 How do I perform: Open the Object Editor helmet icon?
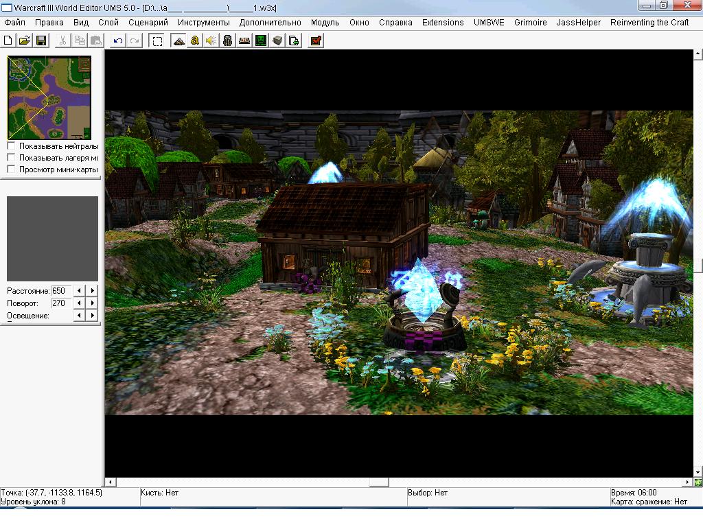[228, 40]
